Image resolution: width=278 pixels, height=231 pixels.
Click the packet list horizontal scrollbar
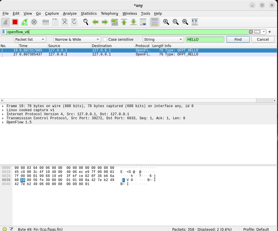tap(130, 100)
